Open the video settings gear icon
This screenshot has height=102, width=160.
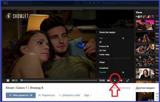(x=115, y=81)
